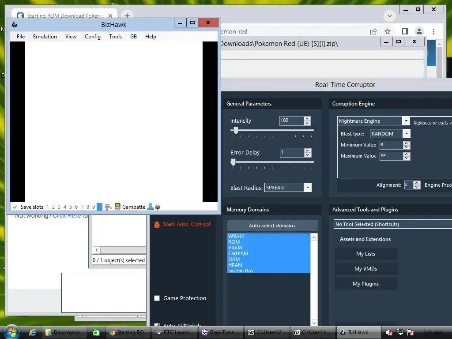Select save slot 5 in BizHawk

(x=71, y=207)
